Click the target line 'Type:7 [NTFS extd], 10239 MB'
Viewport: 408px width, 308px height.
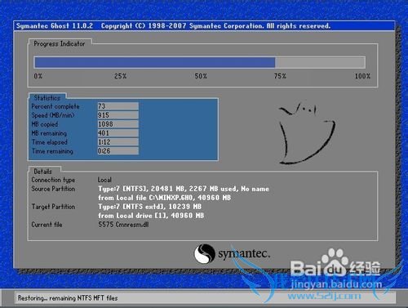150,207
